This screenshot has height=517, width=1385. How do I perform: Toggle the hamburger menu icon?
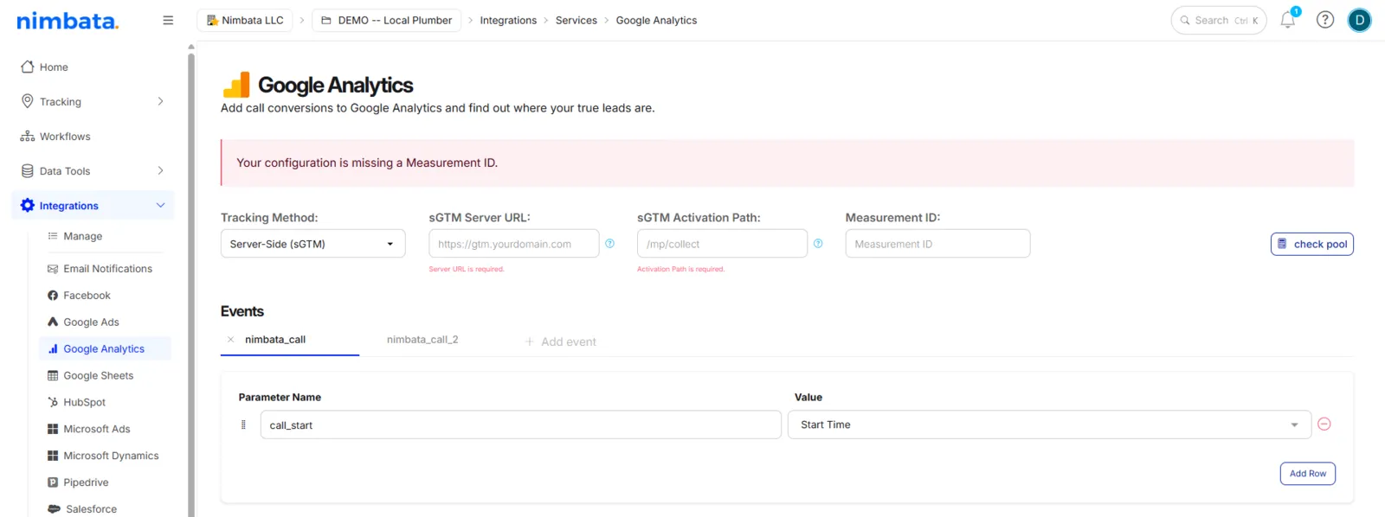pyautogui.click(x=168, y=20)
